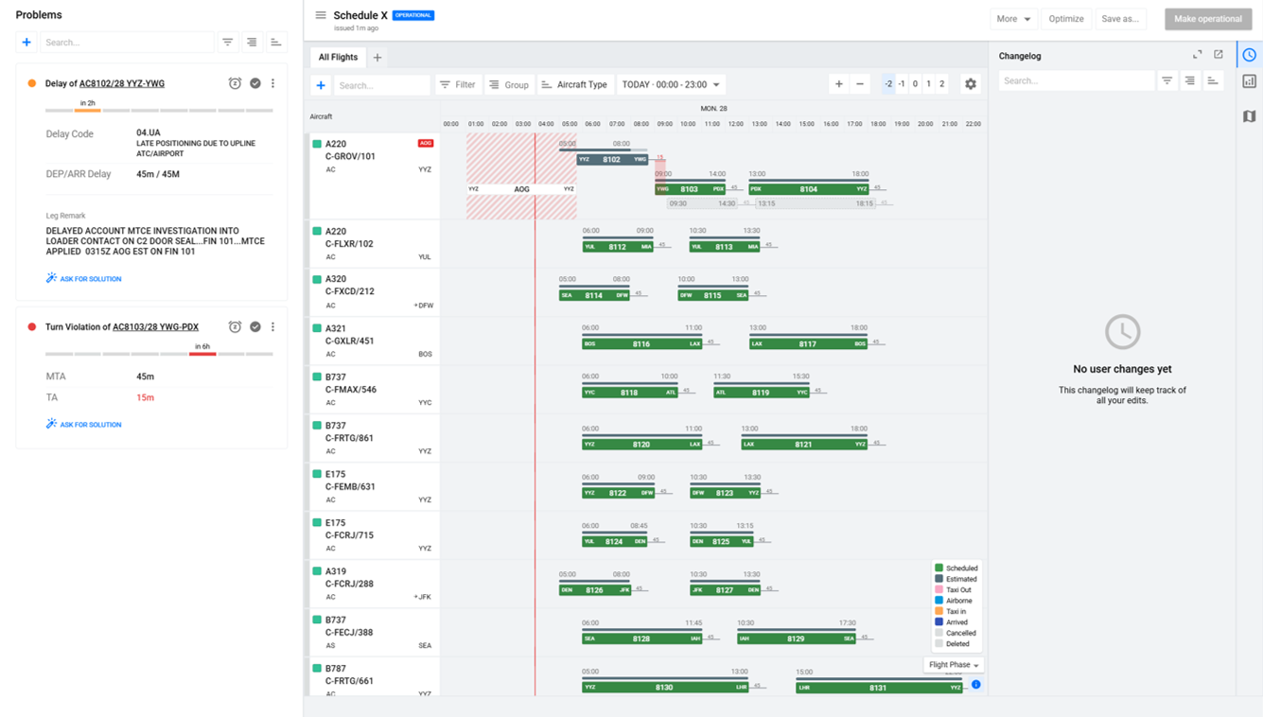Click the flight search field in Gantt toolbar

coord(381,85)
